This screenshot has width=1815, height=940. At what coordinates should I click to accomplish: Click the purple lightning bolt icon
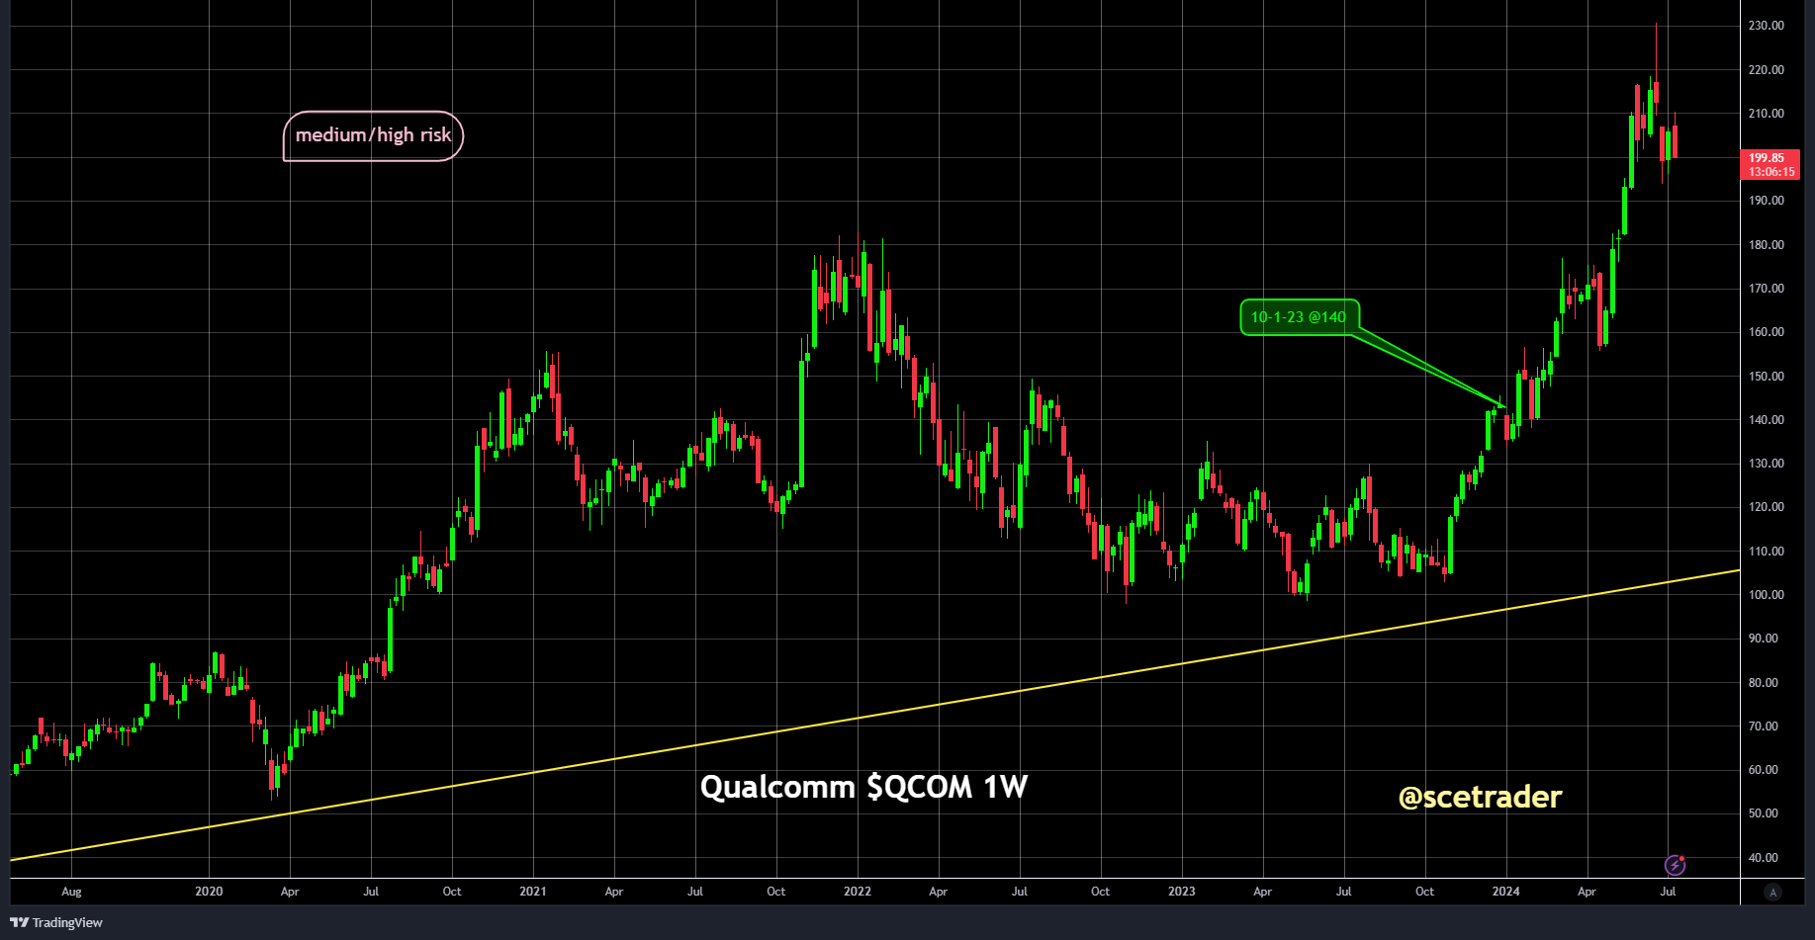coord(1675,866)
